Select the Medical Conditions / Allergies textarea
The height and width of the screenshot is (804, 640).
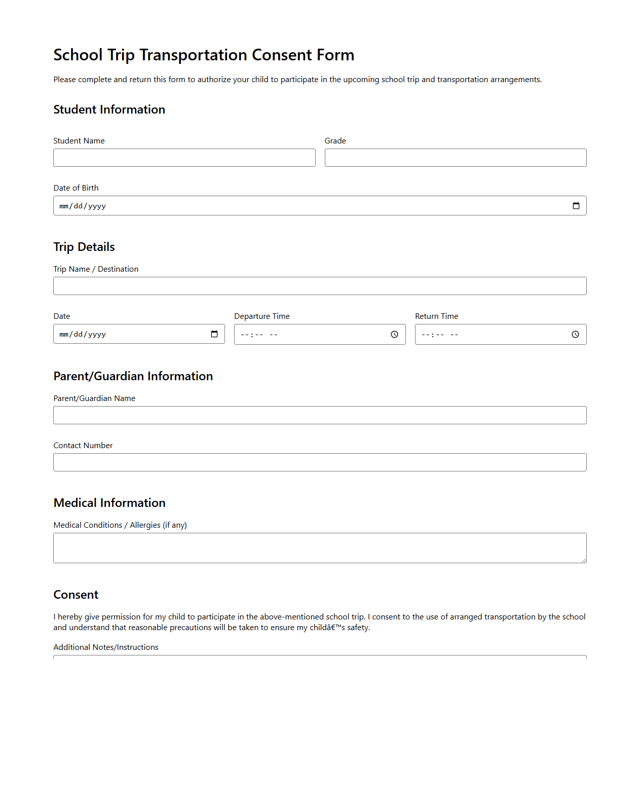[320, 547]
